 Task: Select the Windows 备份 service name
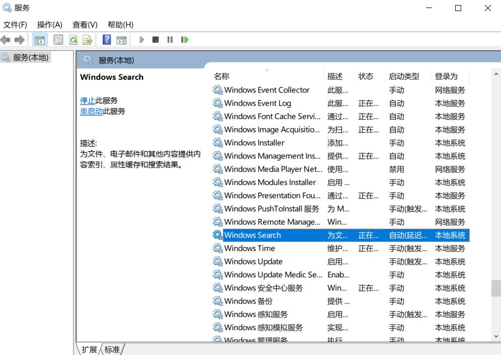click(248, 301)
